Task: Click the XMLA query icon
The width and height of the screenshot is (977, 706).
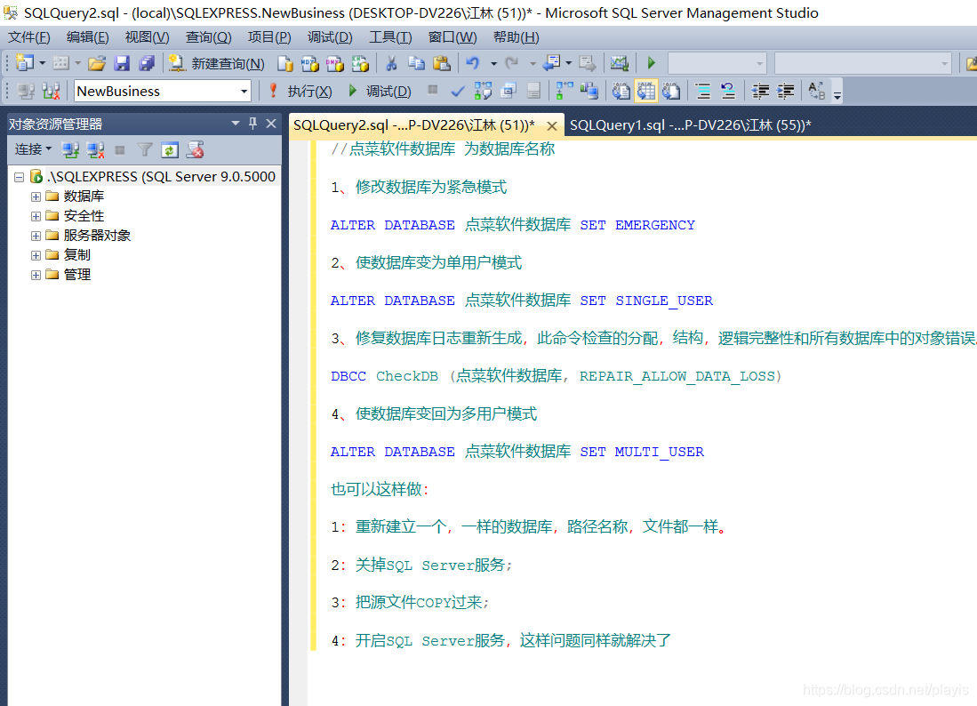Action: tap(360, 63)
